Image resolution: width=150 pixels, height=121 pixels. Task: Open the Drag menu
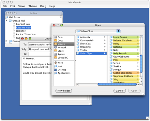43,6
